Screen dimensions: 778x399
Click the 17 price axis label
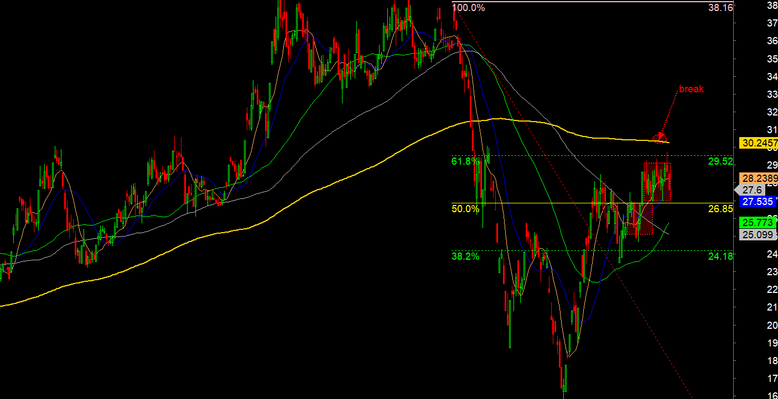click(772, 379)
